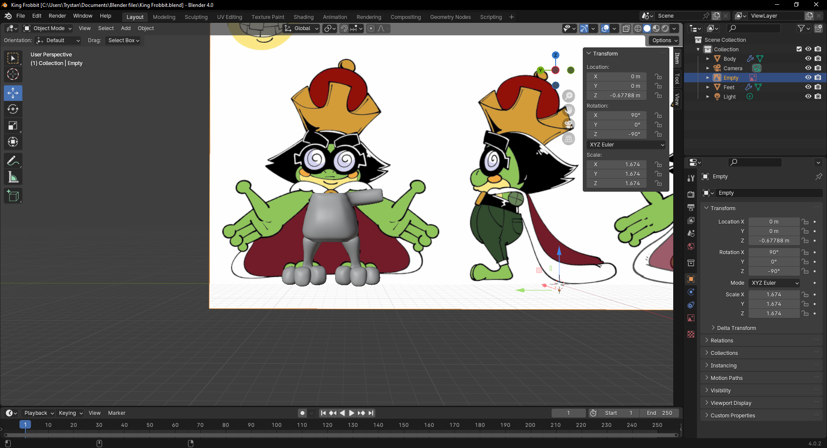The height and width of the screenshot is (448, 827).
Task: Hide the Body object in viewport
Action: coord(808,59)
